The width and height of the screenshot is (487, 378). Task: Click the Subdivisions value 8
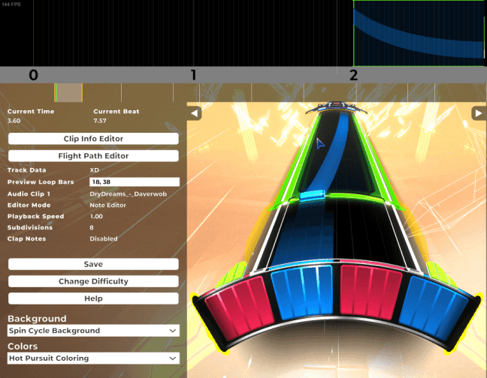tap(92, 227)
